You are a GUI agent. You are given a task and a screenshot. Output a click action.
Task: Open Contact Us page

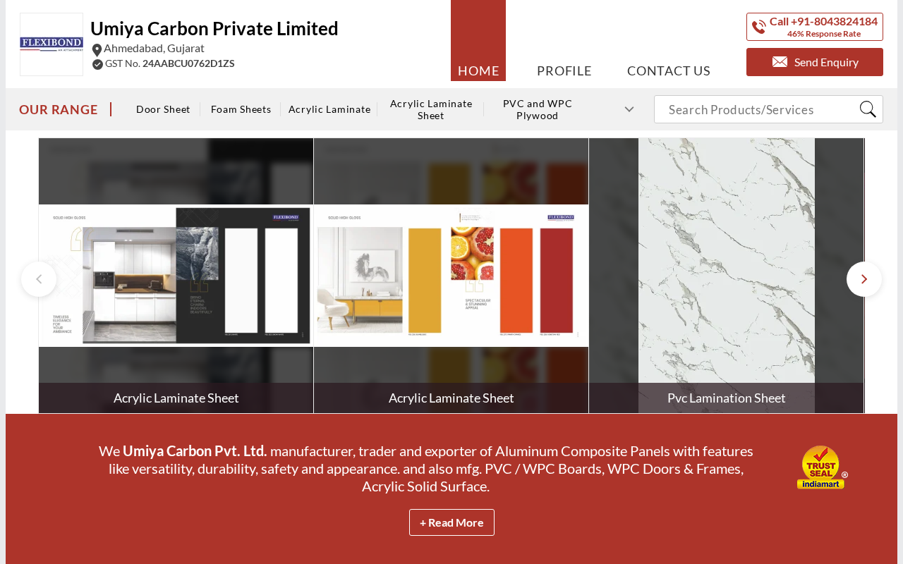click(x=669, y=70)
